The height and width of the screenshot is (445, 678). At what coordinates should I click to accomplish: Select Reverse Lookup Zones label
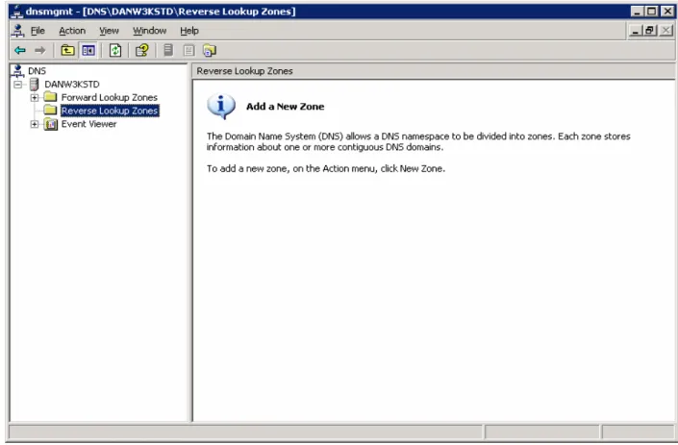110,111
